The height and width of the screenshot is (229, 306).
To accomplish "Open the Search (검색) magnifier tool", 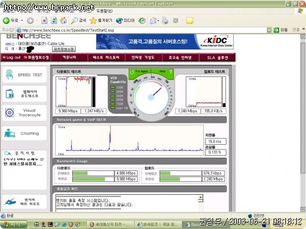I will [x=78, y=20].
